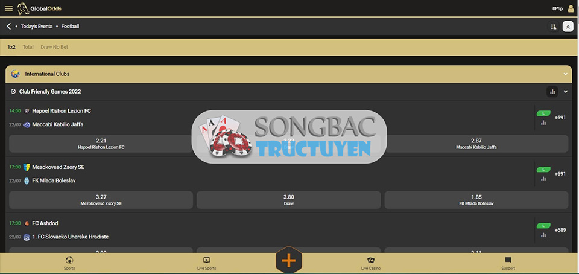Open the user account profile icon

point(571,8)
